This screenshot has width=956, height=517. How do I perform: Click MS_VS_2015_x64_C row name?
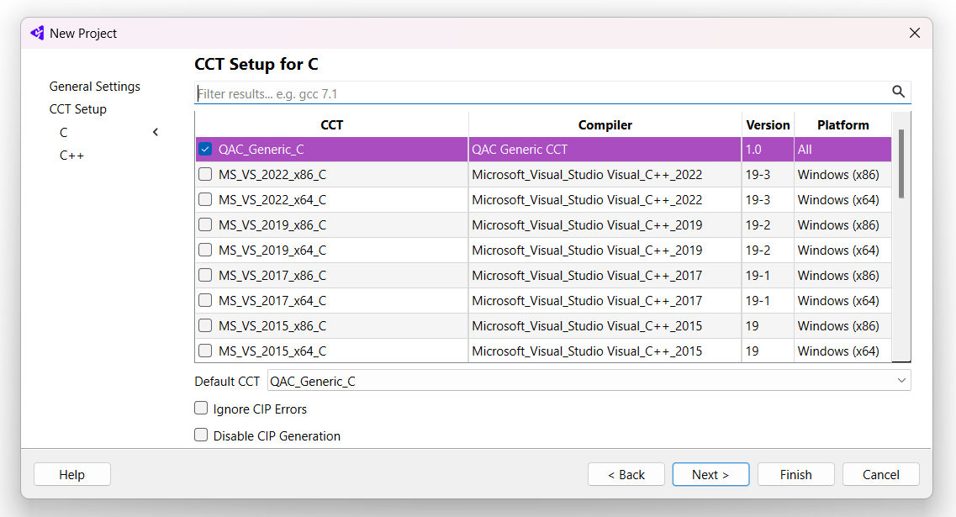(x=272, y=351)
